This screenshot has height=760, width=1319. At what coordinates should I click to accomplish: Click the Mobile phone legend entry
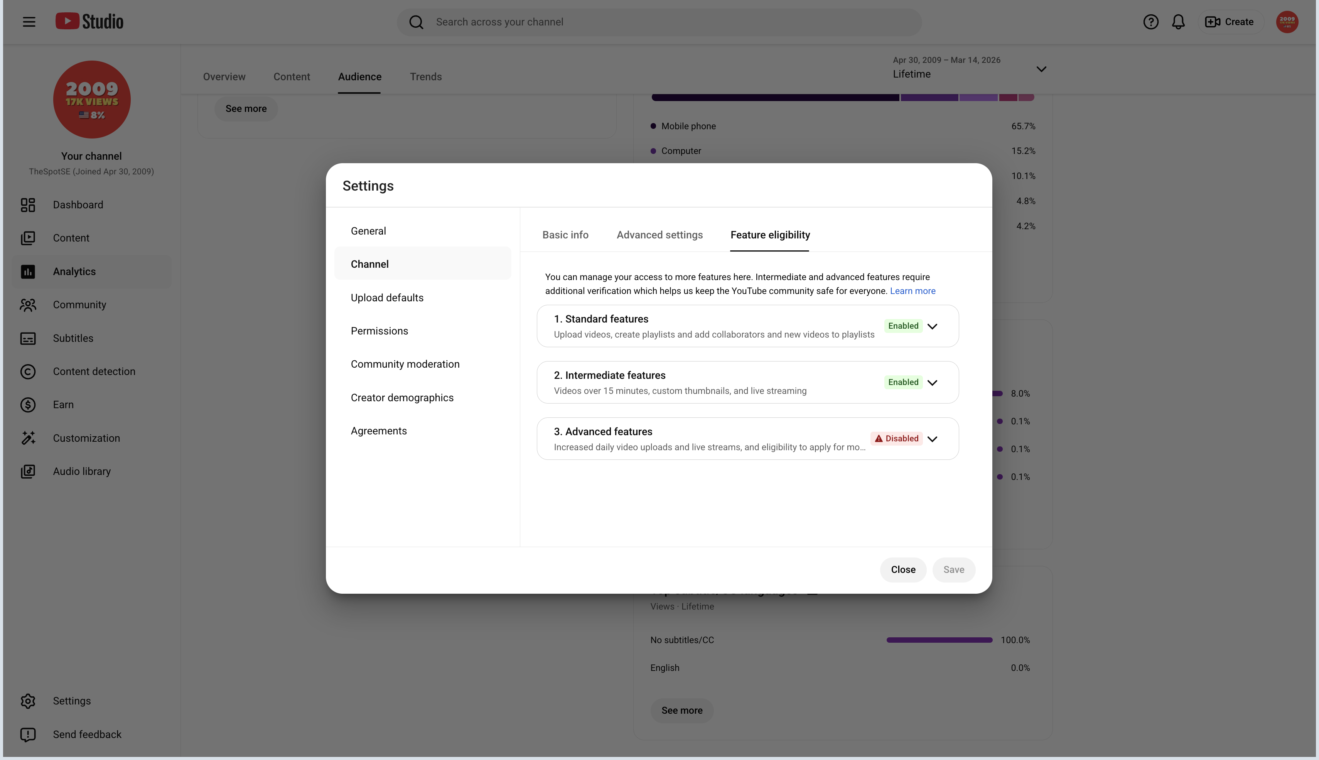pos(683,126)
